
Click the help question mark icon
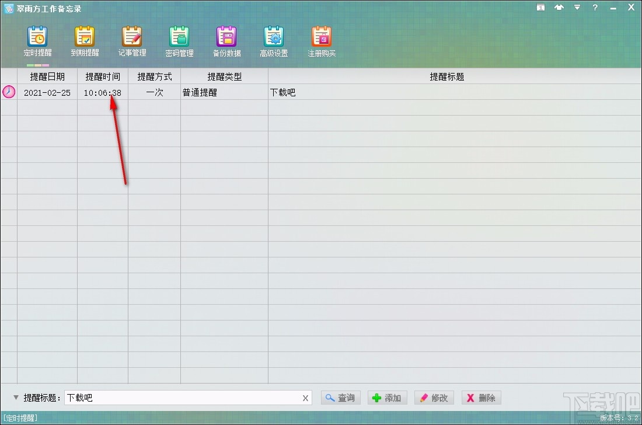click(x=595, y=8)
